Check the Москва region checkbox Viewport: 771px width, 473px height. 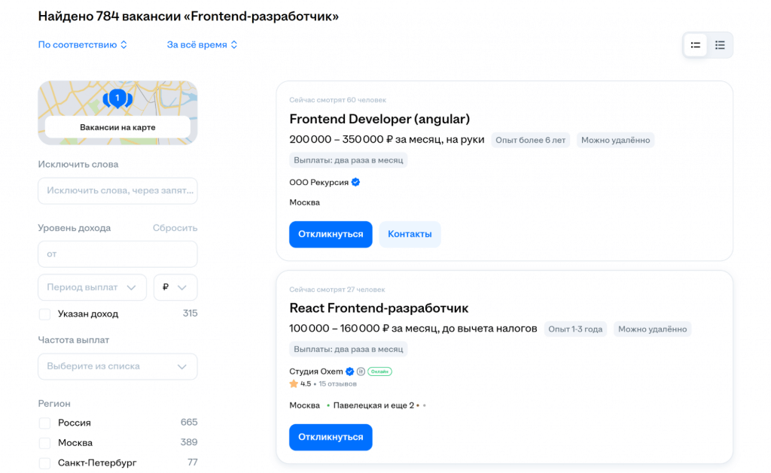(x=44, y=443)
